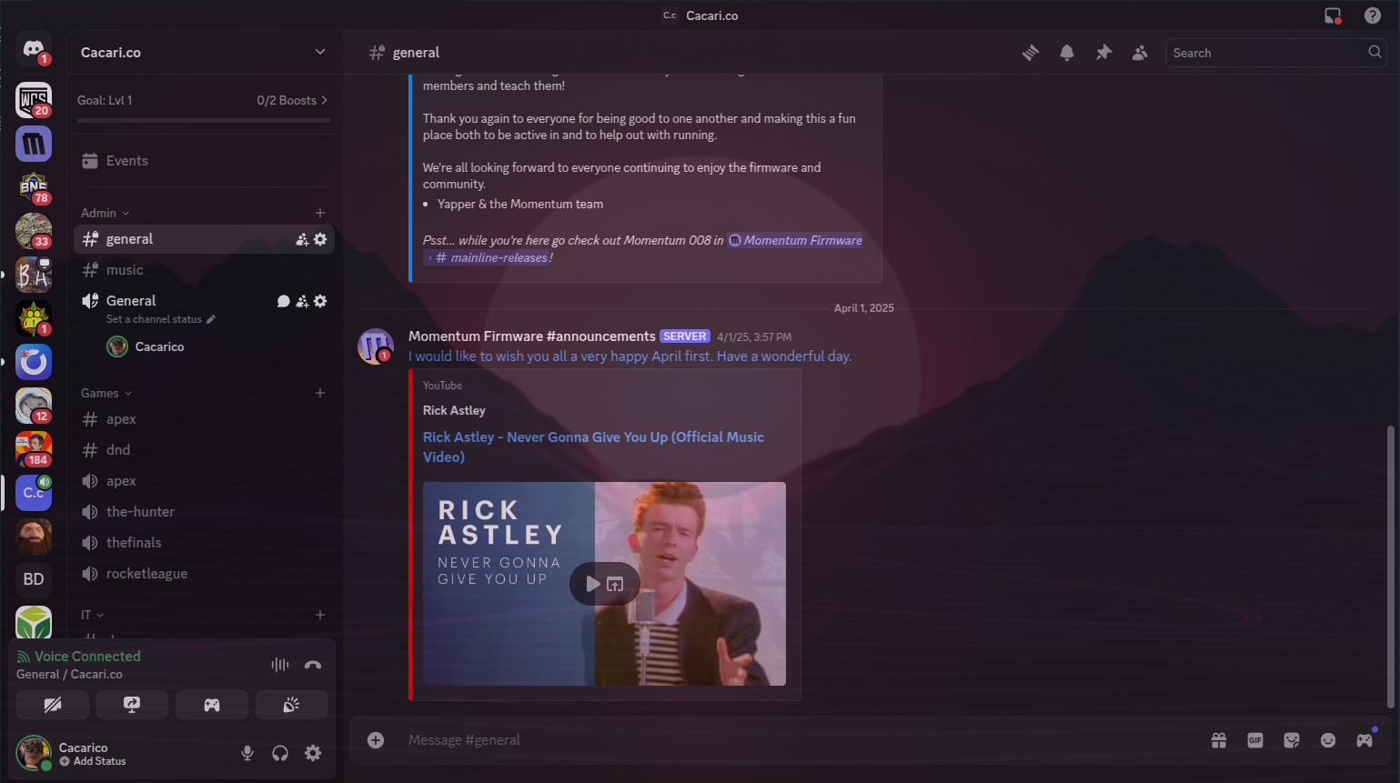1400x783 pixels.
Task: Open the GIF picker
Action: pos(1255,740)
